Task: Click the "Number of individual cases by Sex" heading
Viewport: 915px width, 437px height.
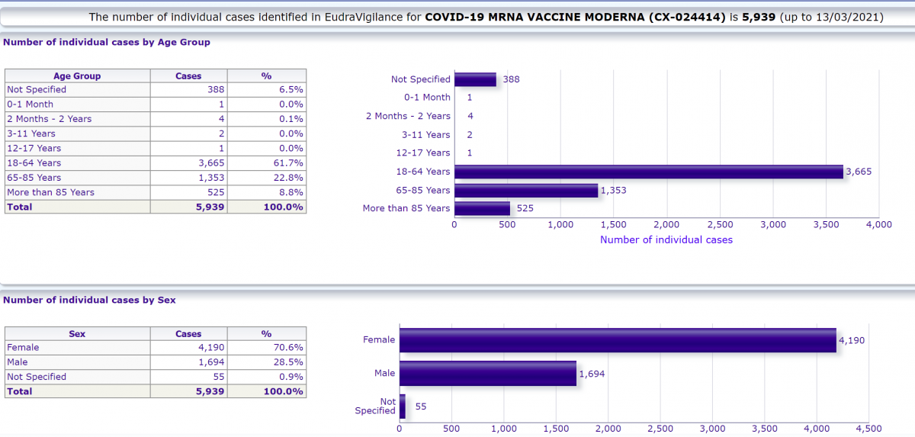Action: coord(89,300)
